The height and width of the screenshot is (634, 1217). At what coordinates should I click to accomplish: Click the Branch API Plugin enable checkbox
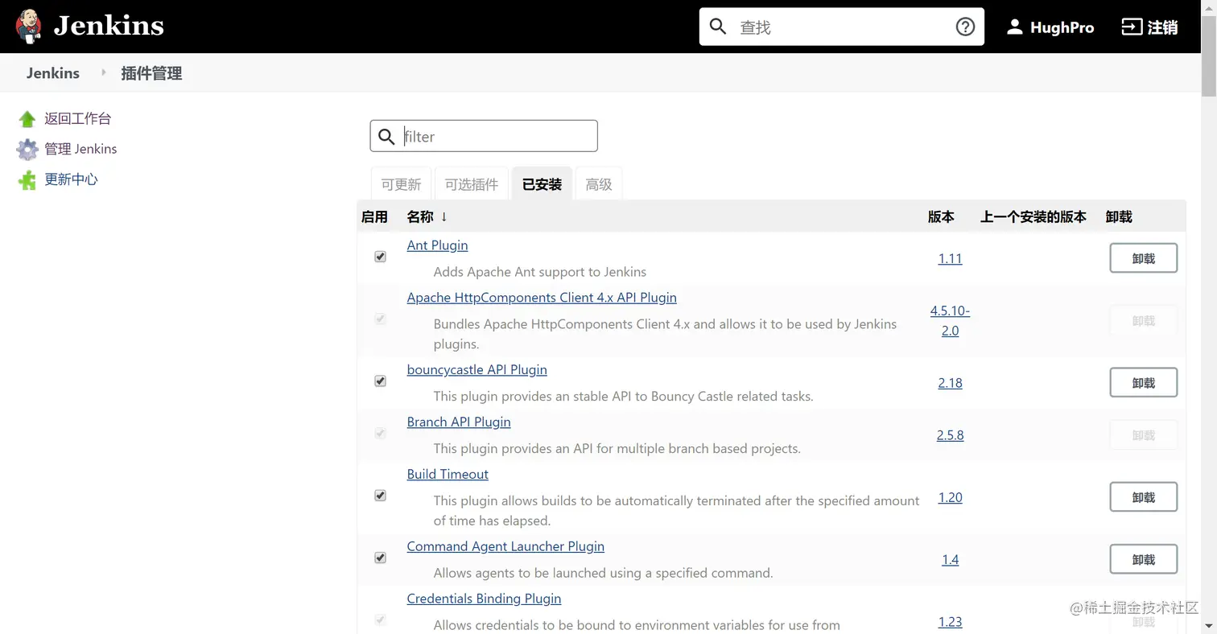pyautogui.click(x=380, y=434)
